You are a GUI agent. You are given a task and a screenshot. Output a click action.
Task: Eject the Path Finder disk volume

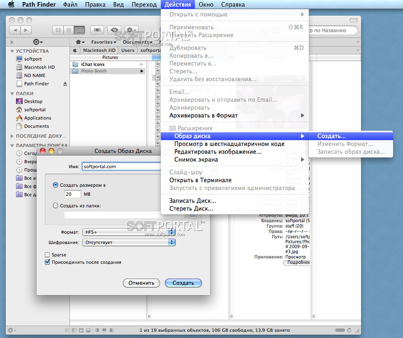[x=65, y=84]
